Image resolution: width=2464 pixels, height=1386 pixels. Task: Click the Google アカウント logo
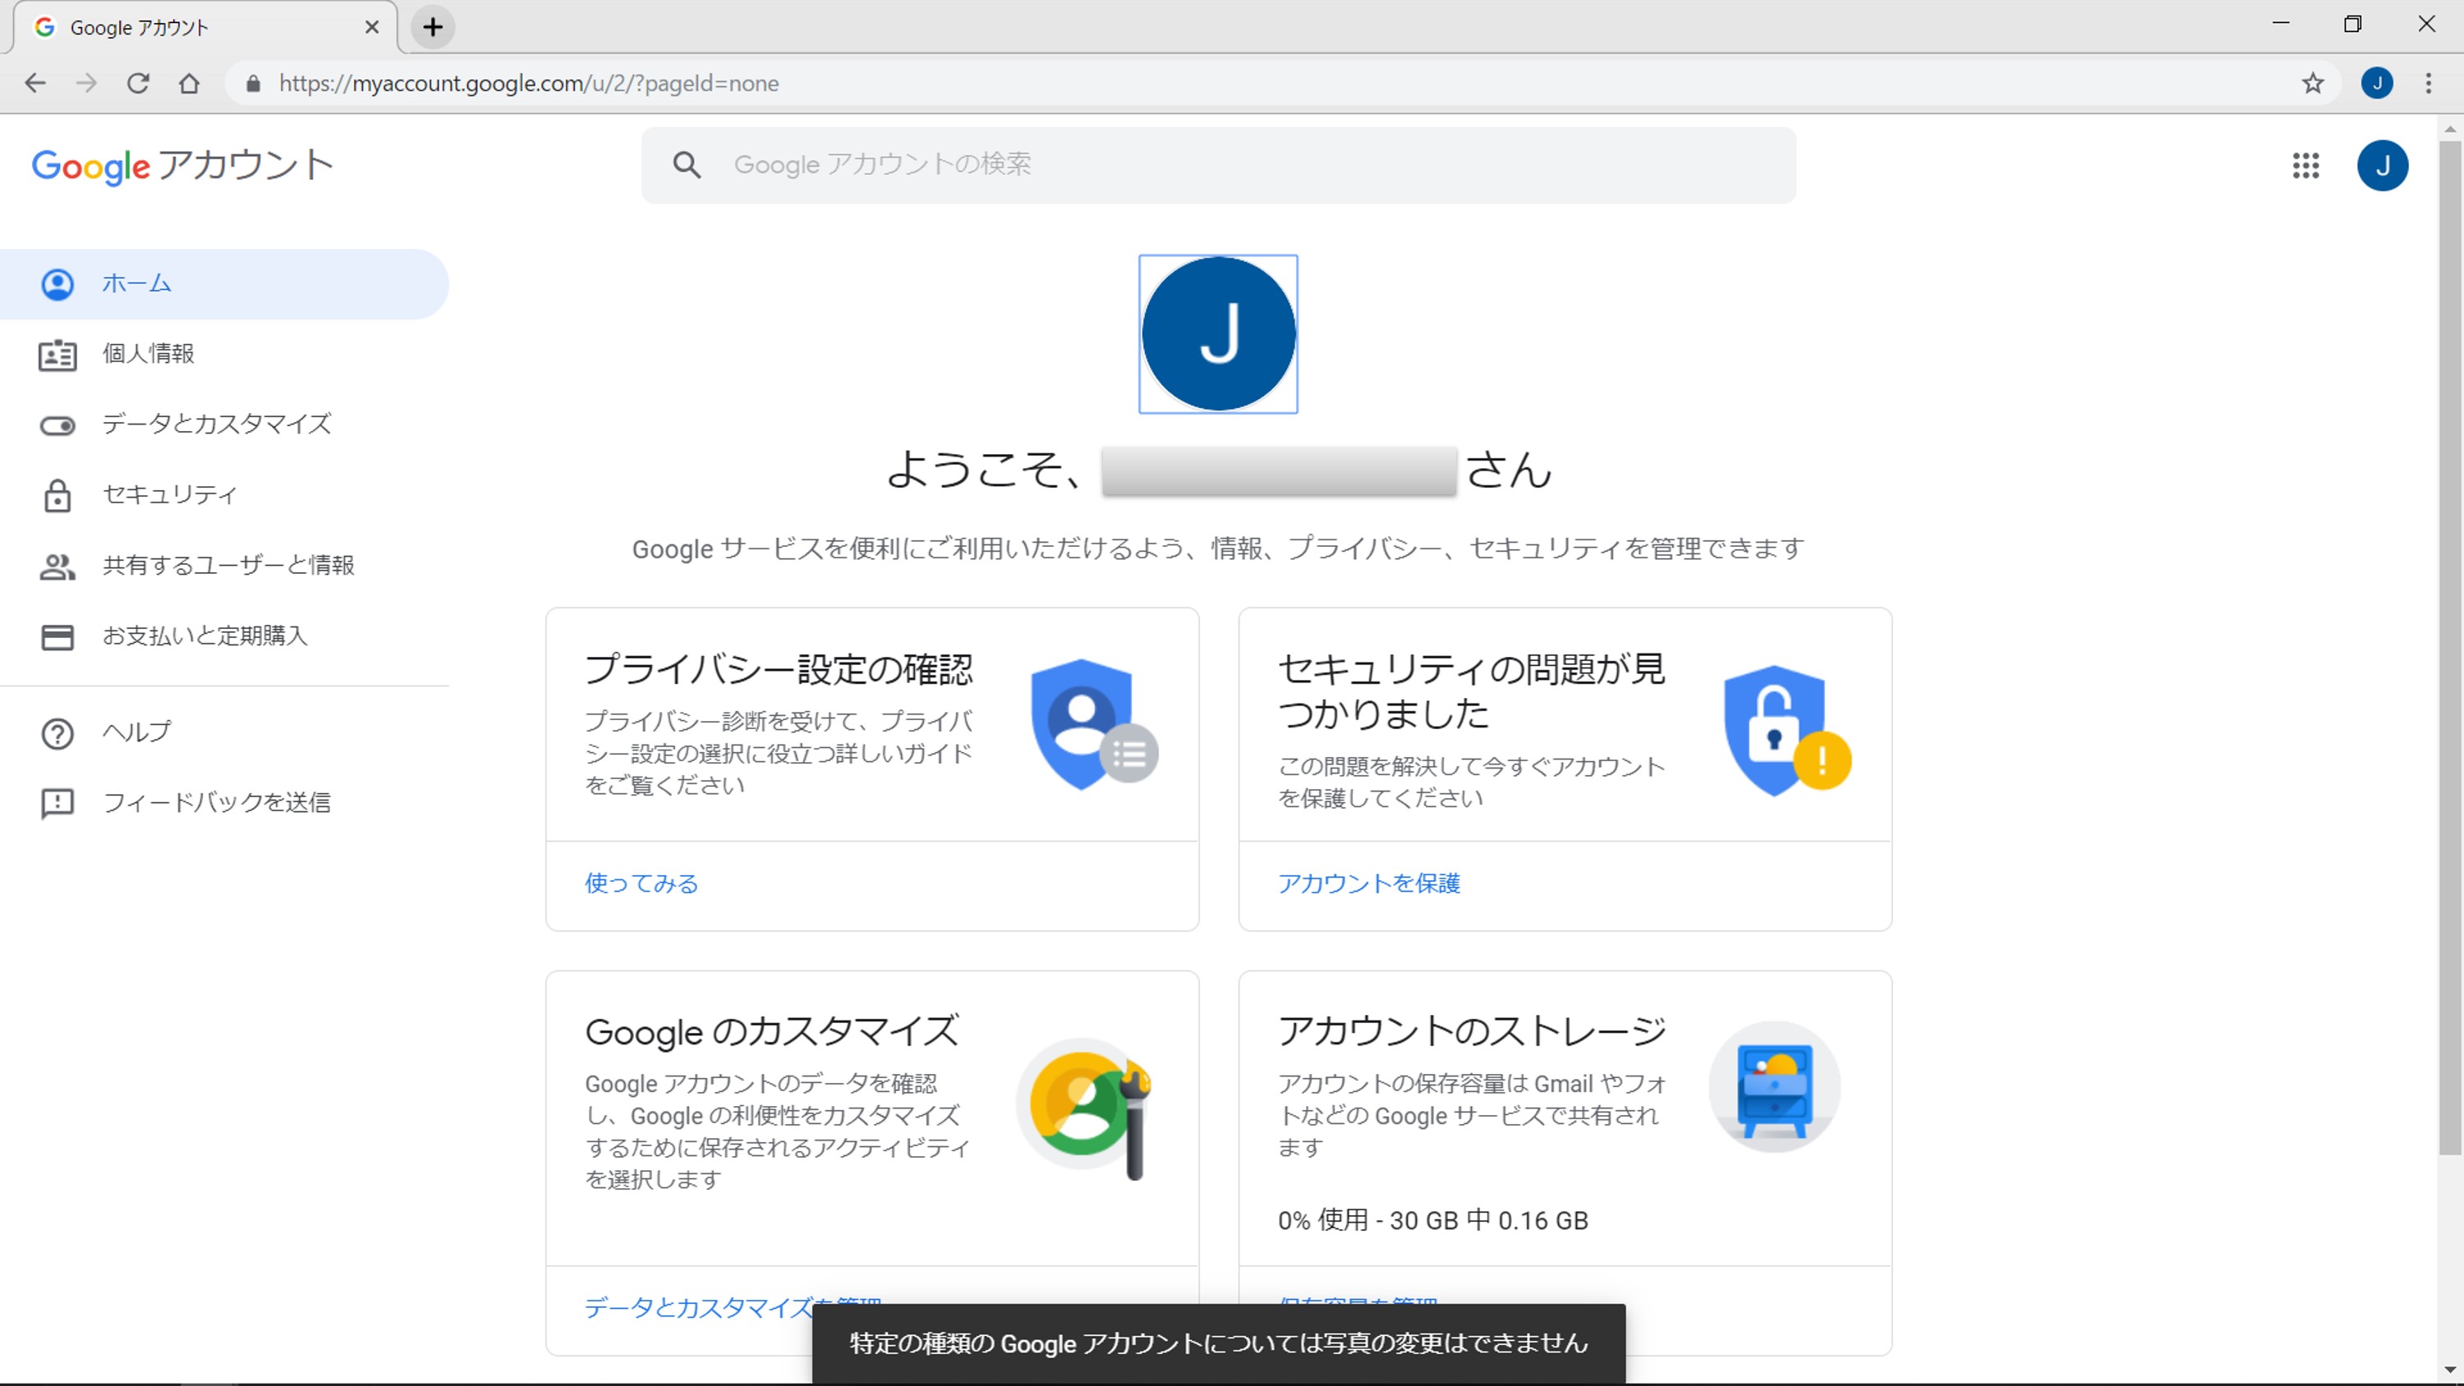(182, 166)
